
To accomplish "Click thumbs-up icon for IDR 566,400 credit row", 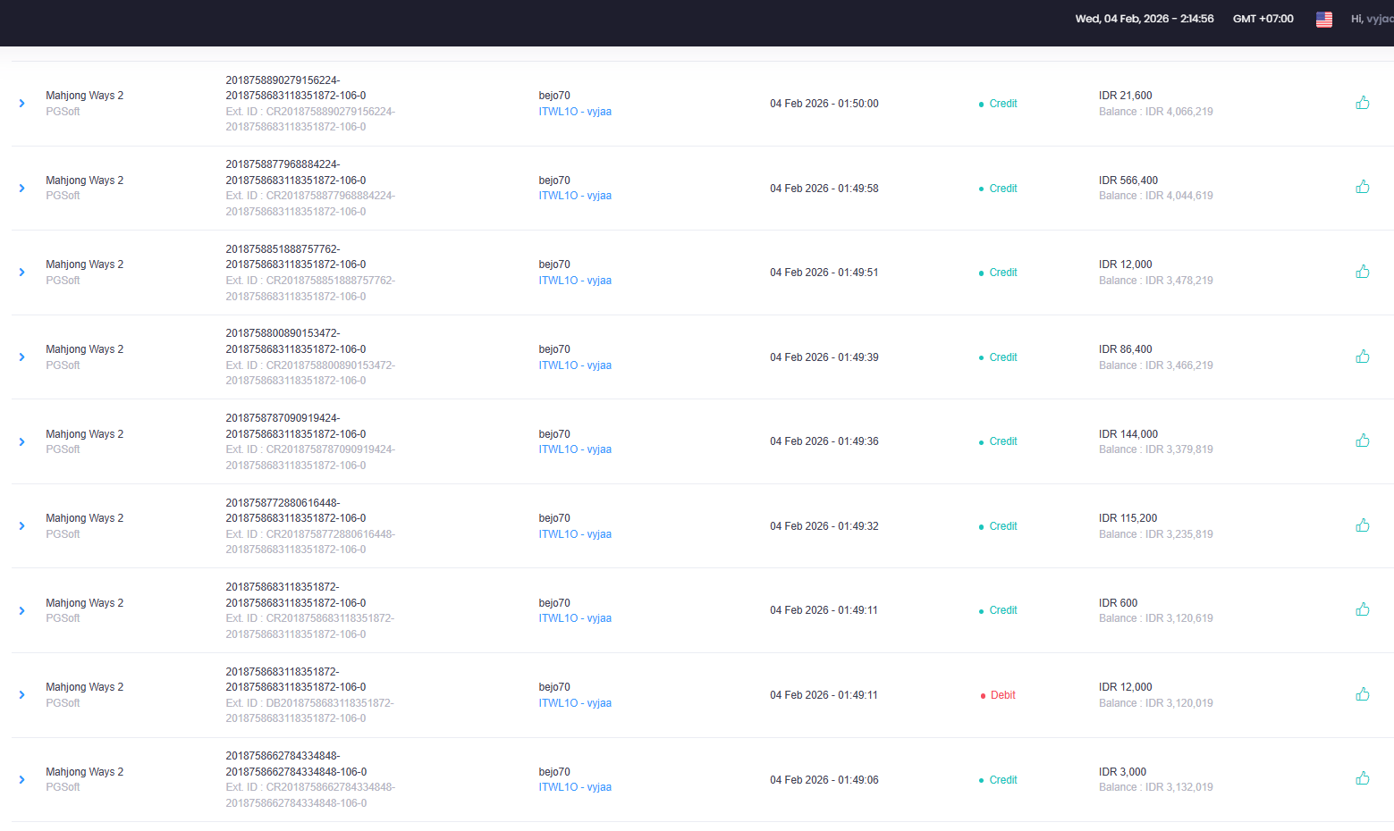I will (1363, 187).
